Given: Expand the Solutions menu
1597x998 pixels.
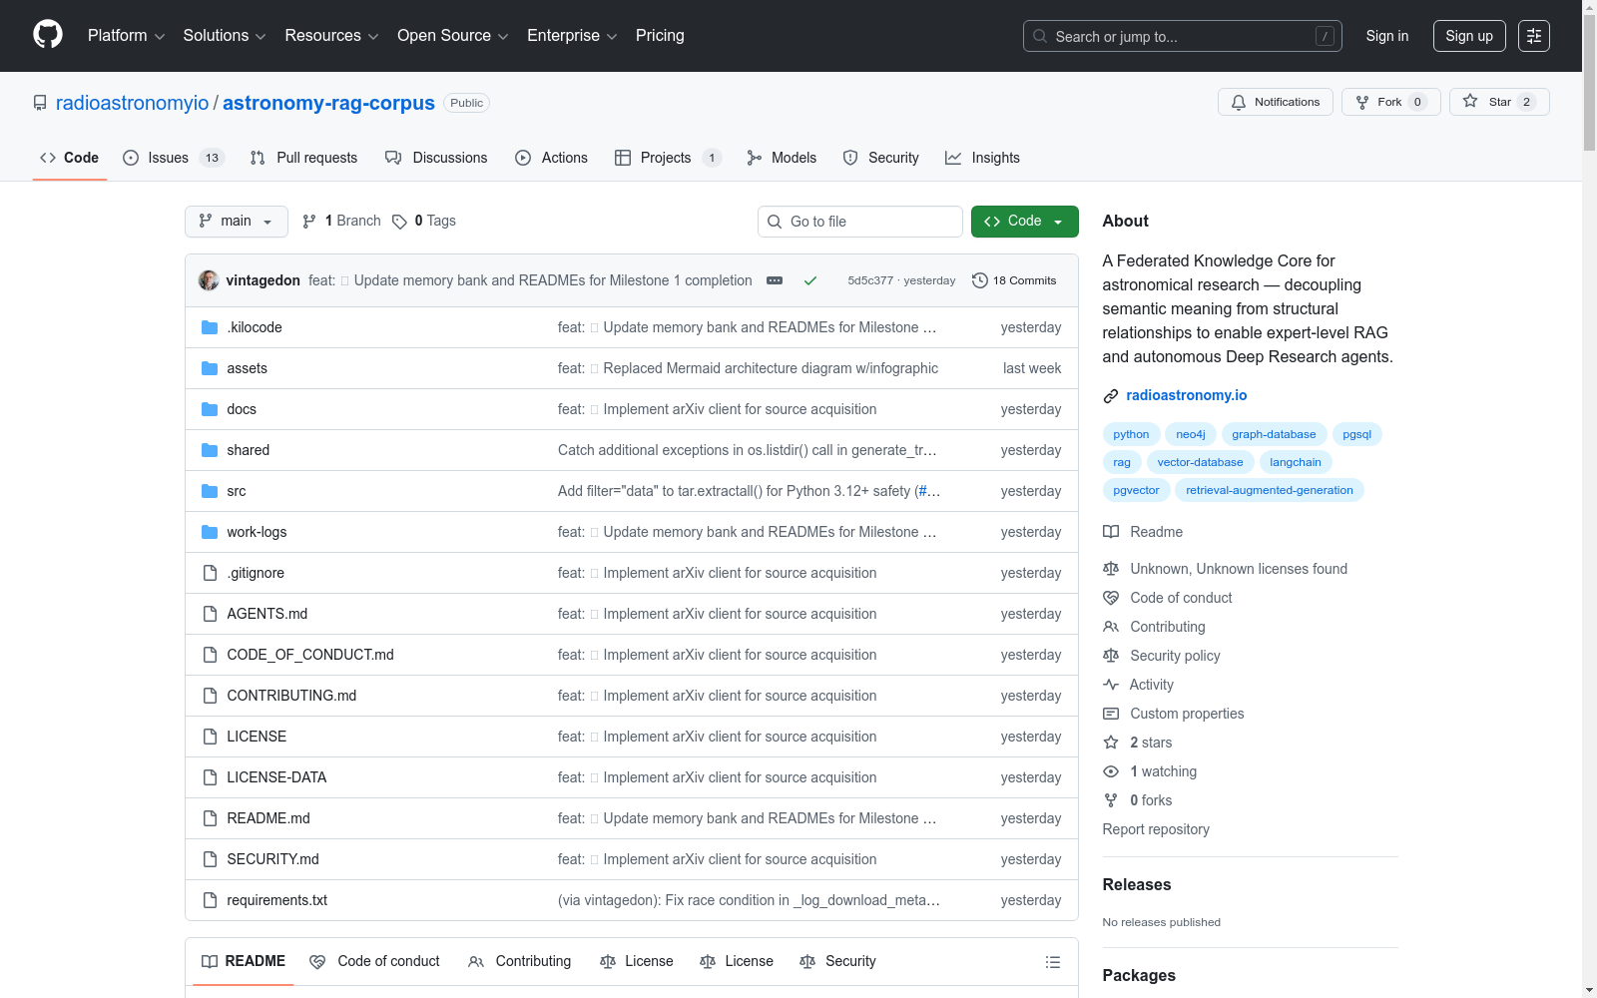Looking at the screenshot, I should coord(225,36).
